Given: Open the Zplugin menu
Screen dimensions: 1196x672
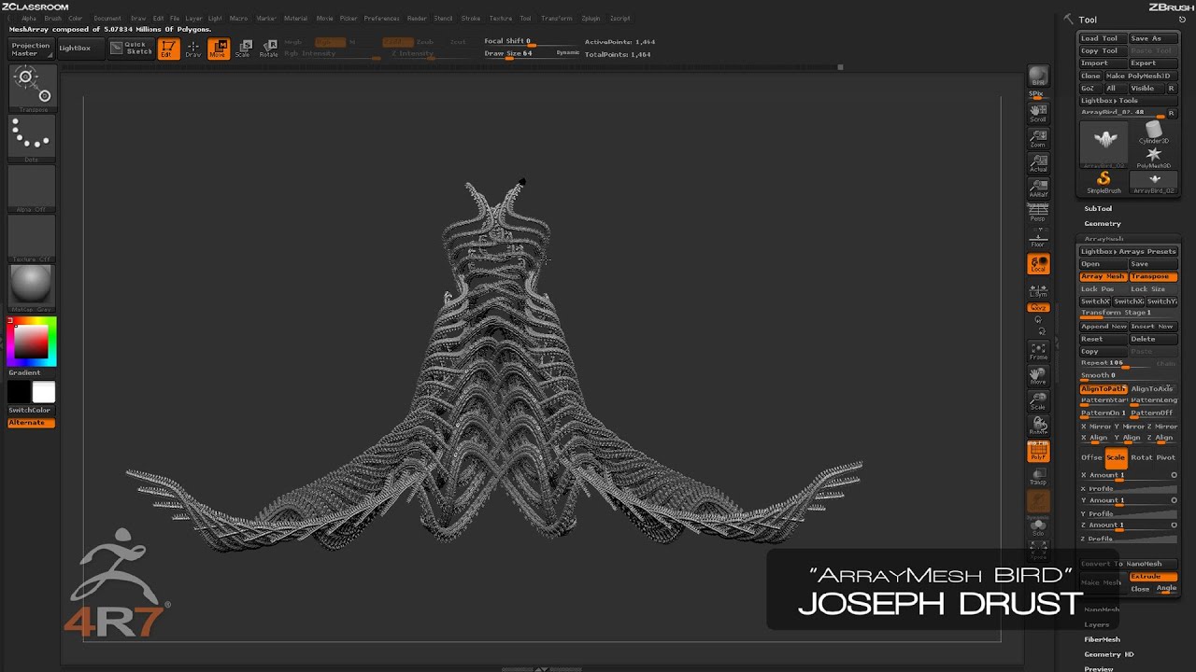Looking at the screenshot, I should click(591, 18).
